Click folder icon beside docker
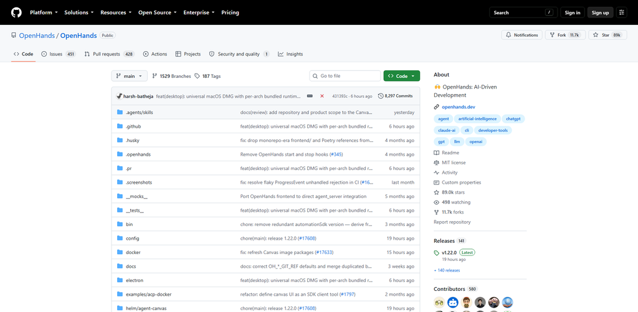The height and width of the screenshot is (312, 638). coord(120,252)
